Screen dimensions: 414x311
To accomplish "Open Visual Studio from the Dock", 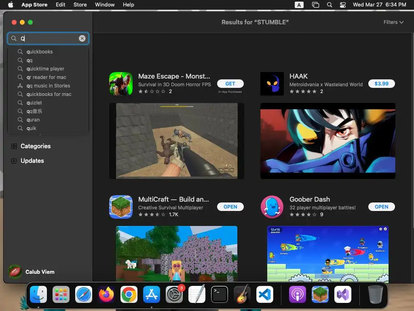I will pyautogui.click(x=343, y=294).
